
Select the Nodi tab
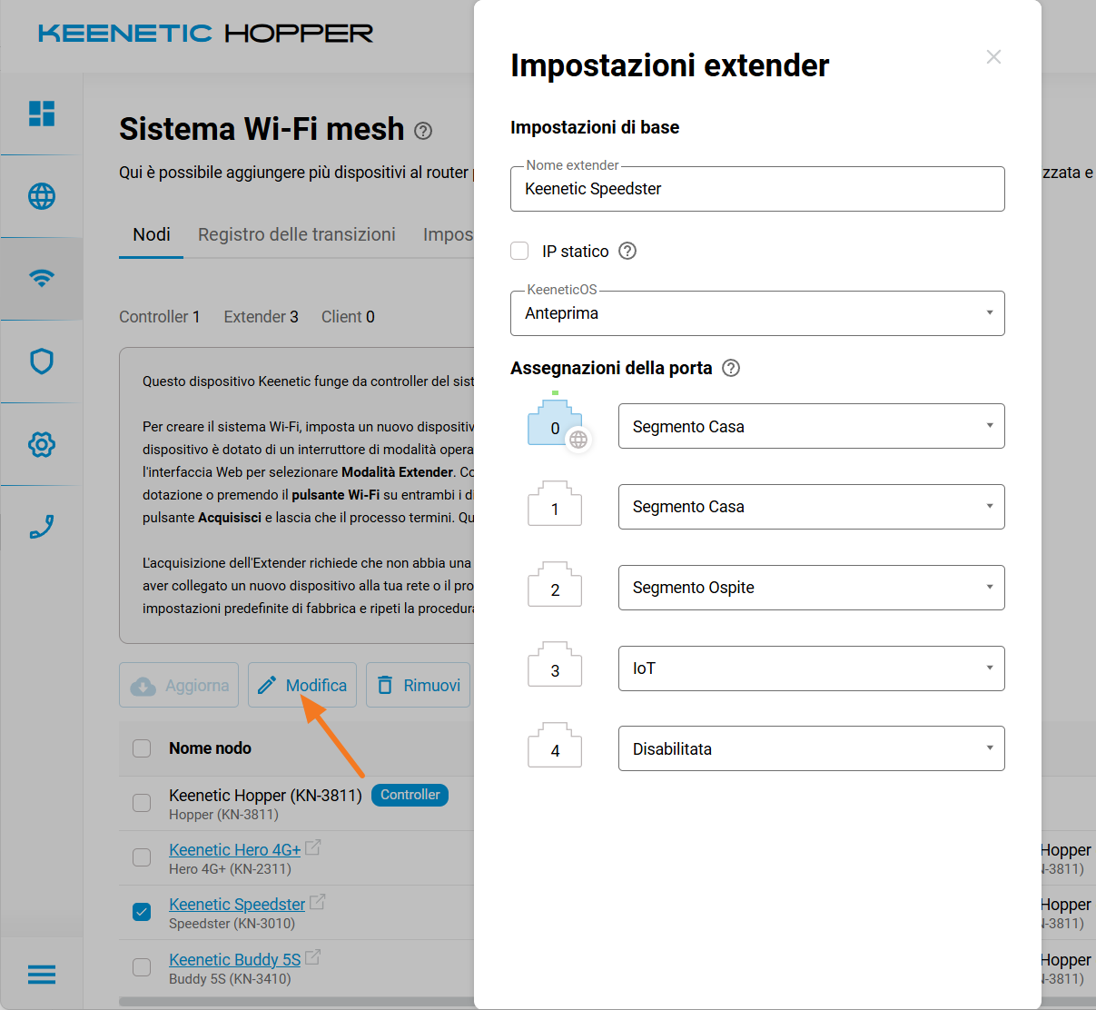coord(152,234)
